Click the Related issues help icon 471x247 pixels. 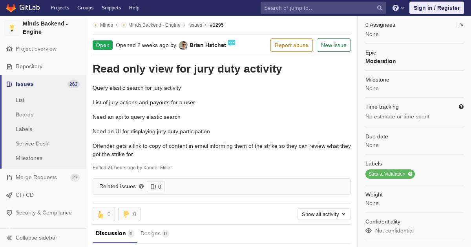pyautogui.click(x=141, y=187)
